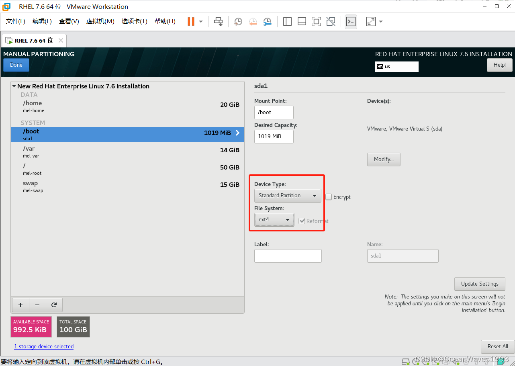Open the snapshot manager
This screenshot has height=366, width=515.
267,21
